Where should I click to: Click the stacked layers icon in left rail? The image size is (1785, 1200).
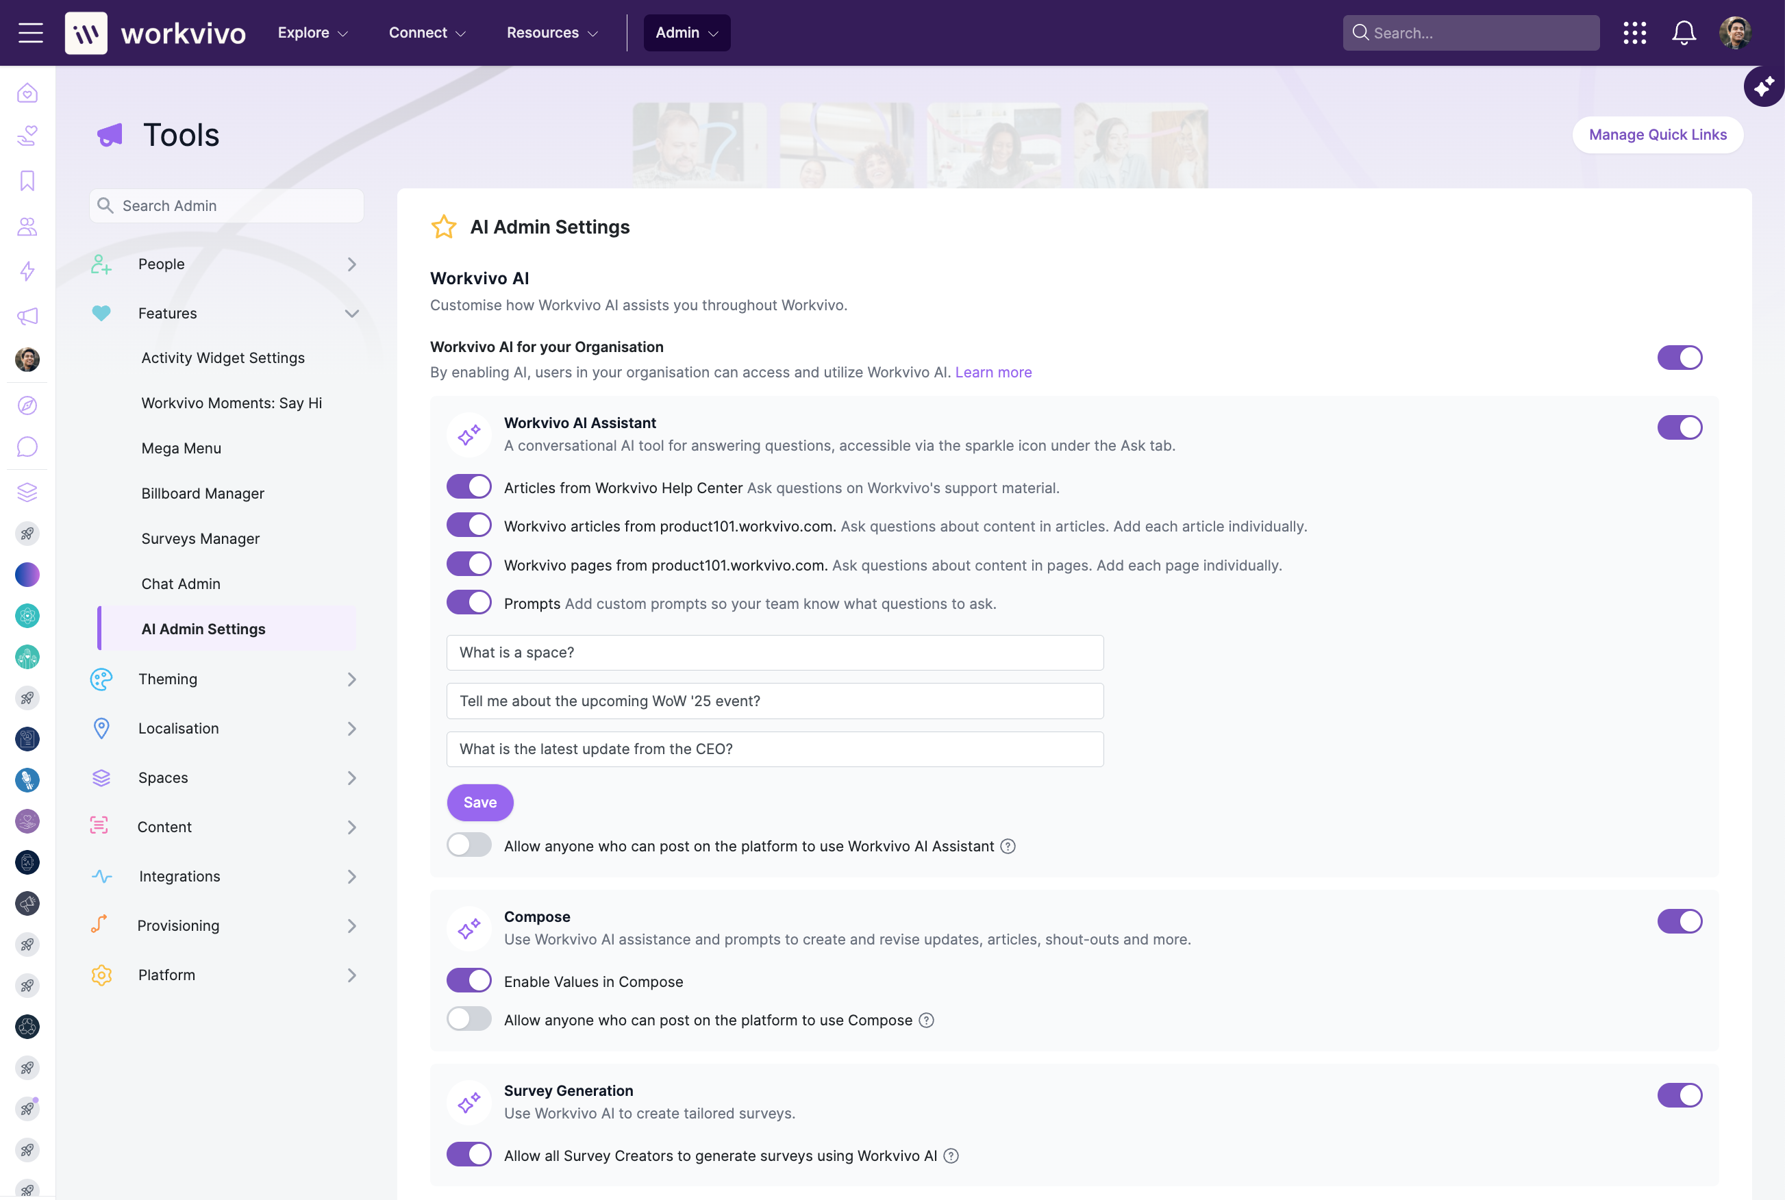pyautogui.click(x=27, y=492)
